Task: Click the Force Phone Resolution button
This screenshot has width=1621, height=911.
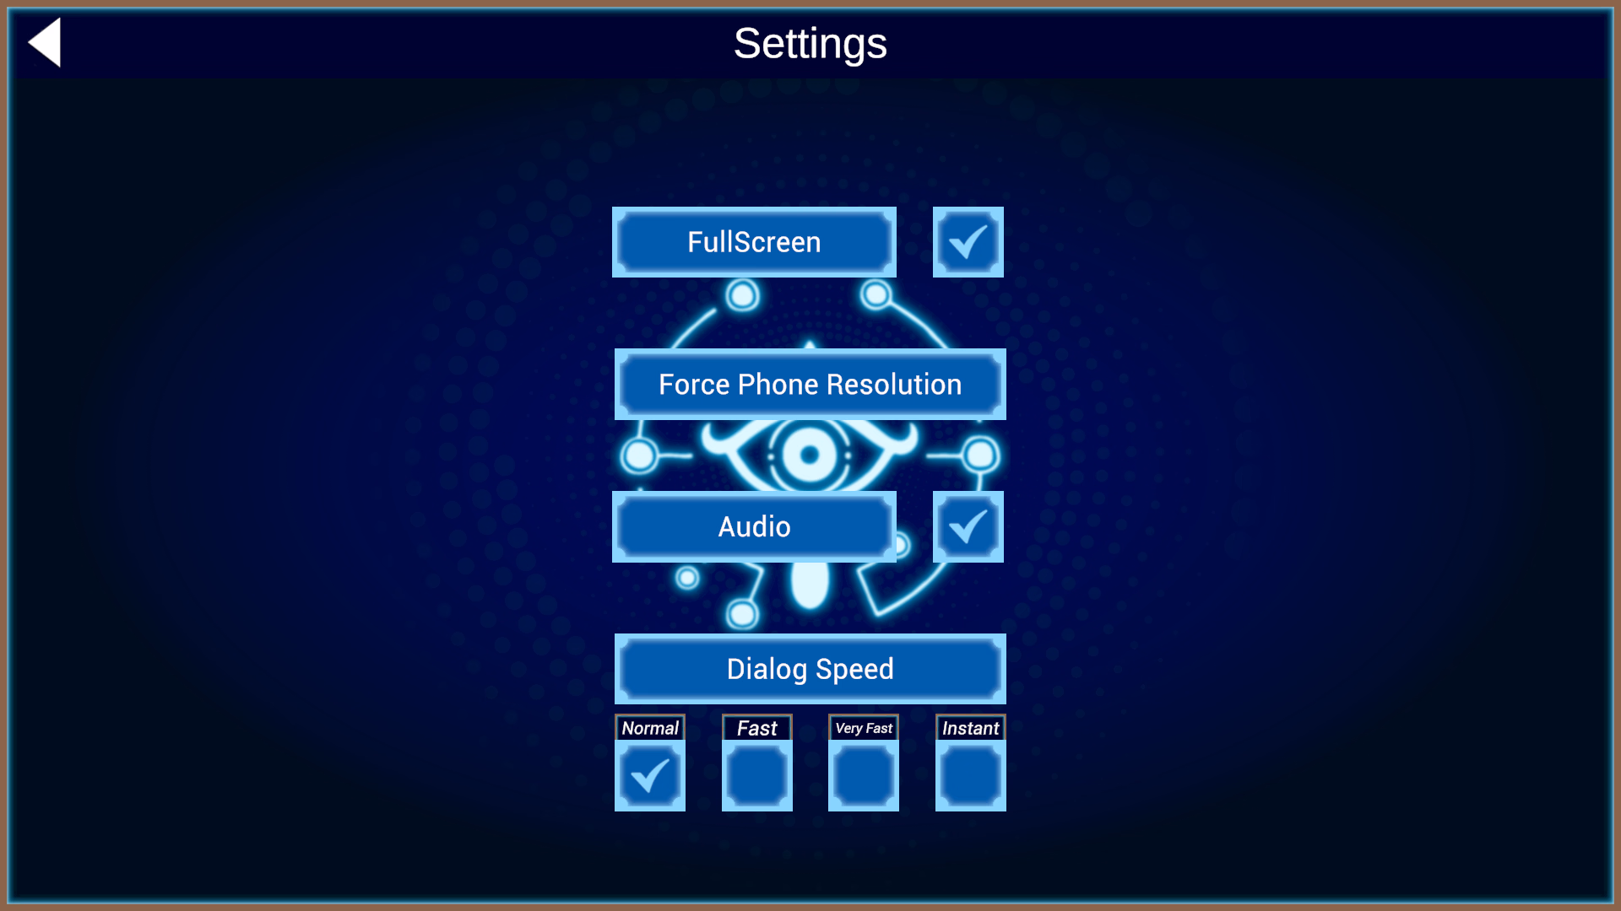Action: pyautogui.click(x=810, y=385)
